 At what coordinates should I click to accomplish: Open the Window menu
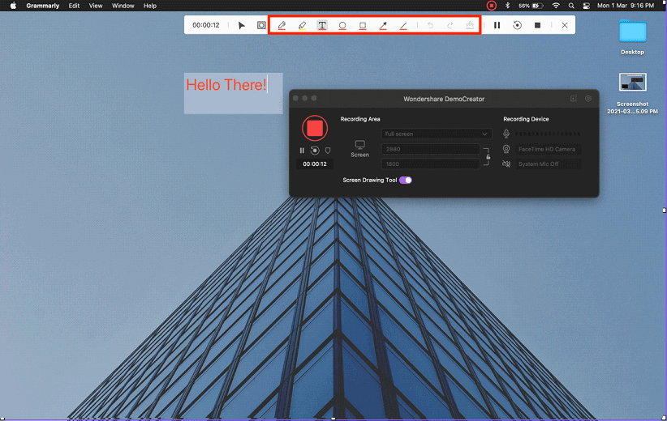coord(123,6)
